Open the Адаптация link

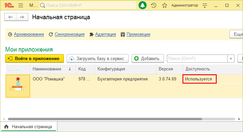point(106,34)
